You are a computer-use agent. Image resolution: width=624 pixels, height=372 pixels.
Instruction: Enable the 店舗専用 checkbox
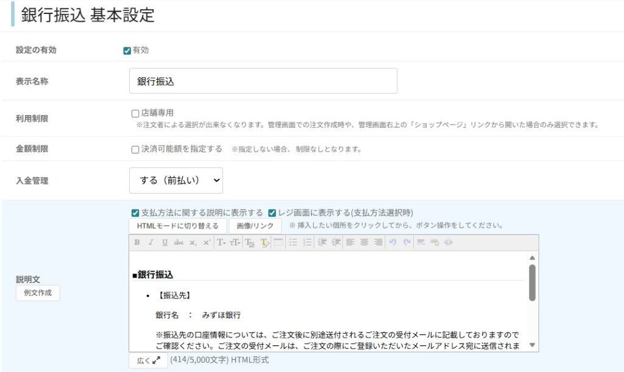click(135, 113)
